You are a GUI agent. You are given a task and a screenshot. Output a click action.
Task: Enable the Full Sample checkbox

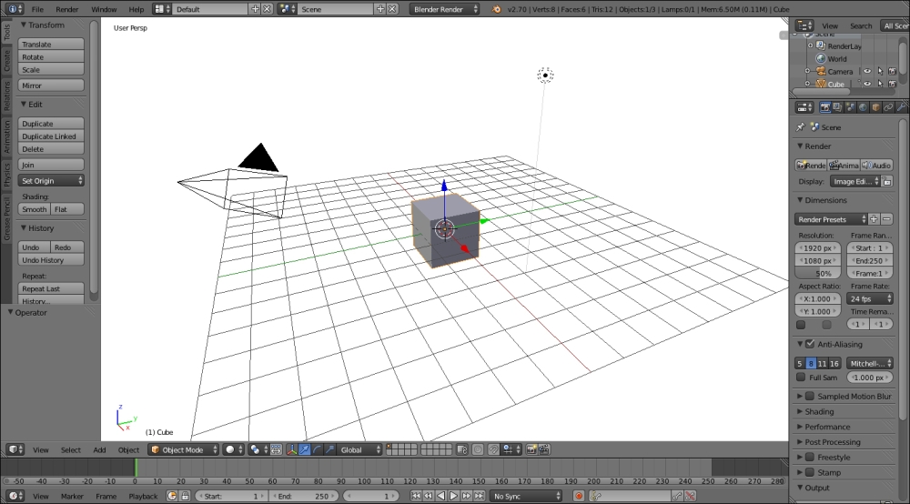801,378
